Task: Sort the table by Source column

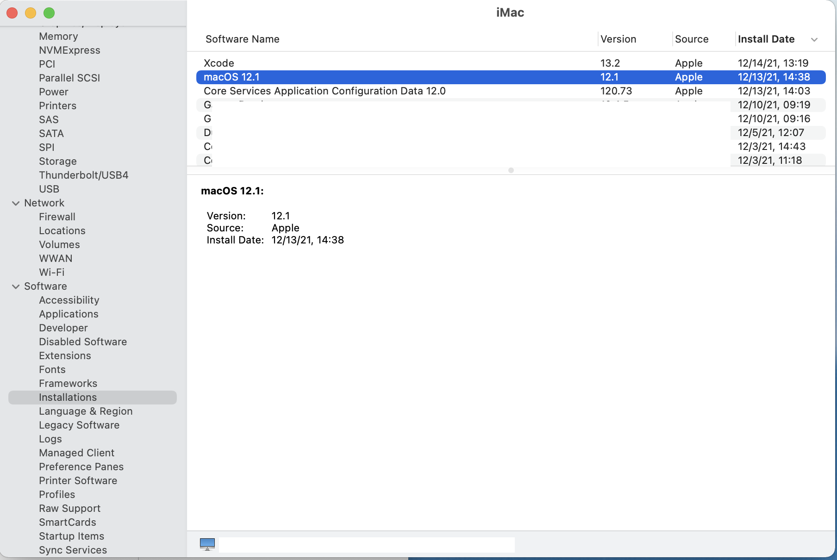Action: click(692, 39)
